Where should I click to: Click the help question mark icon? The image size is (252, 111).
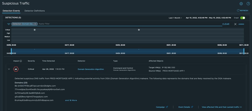point(248,4)
